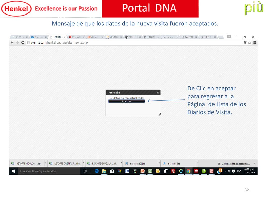Click the Buscar en la web search box

[49, 171]
